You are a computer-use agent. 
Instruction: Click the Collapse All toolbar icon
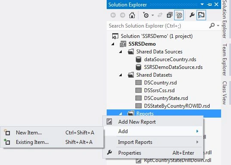(x=169, y=15)
